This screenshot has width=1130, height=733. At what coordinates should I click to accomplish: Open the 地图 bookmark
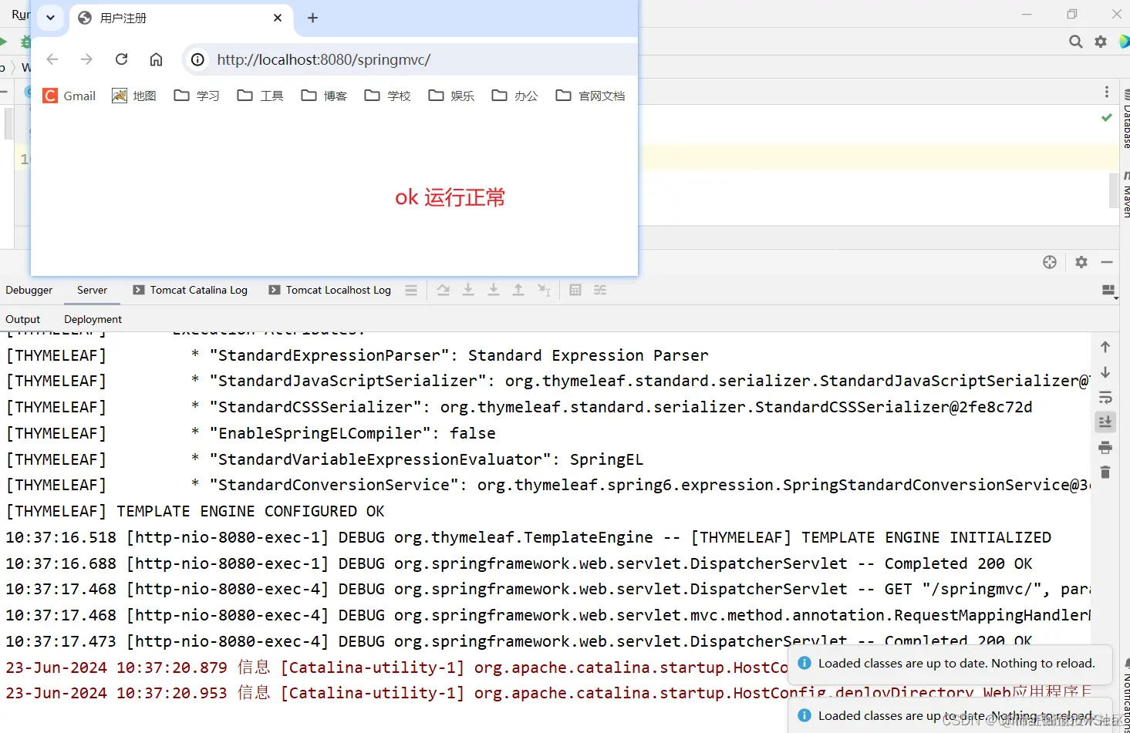(x=134, y=96)
